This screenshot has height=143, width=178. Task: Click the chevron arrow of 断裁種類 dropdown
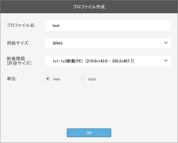166,60
